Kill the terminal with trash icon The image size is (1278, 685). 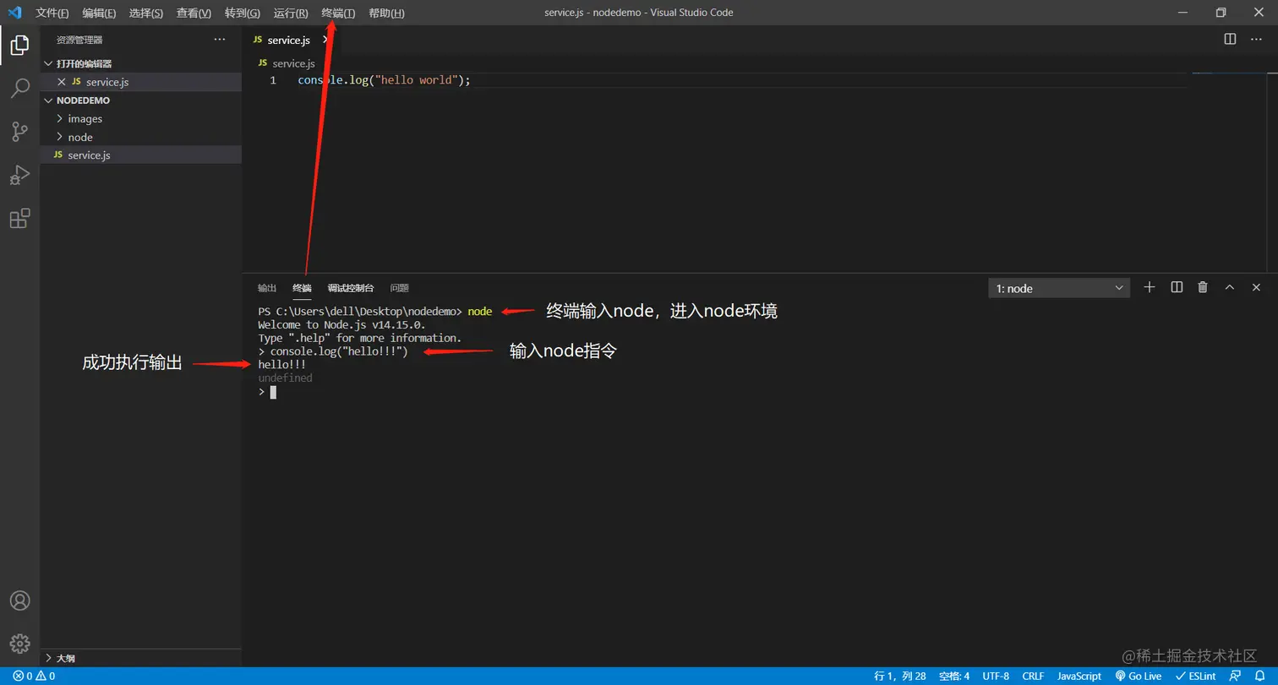[1203, 287]
